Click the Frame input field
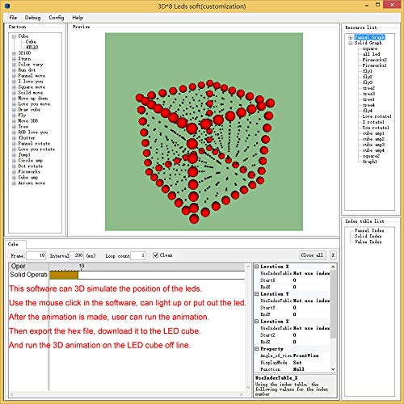Image resolution: width=404 pixels, height=404 pixels. (x=36, y=255)
